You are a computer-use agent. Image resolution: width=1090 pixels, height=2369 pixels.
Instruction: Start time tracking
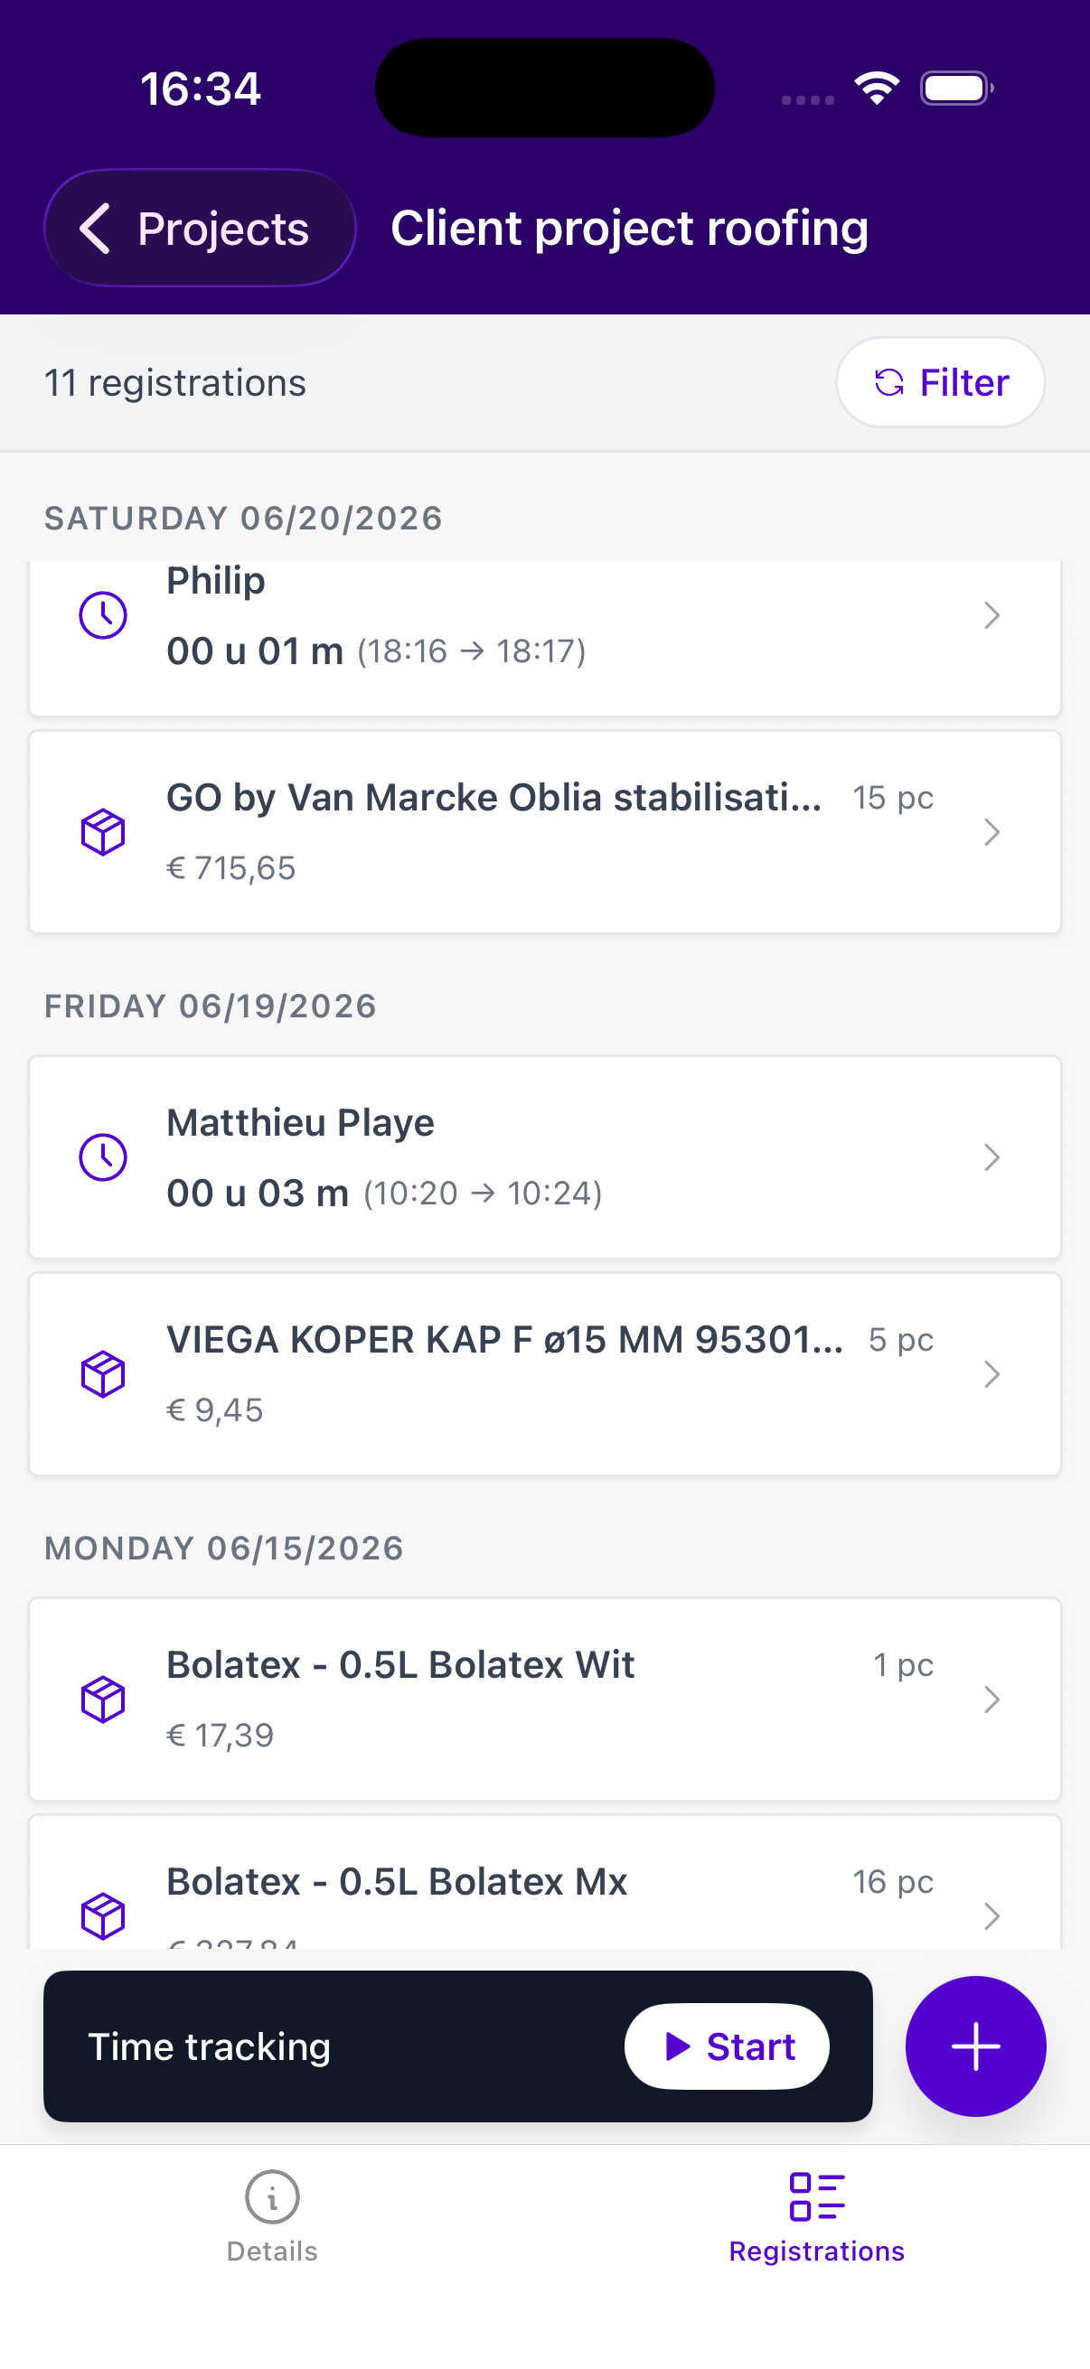coord(727,2046)
